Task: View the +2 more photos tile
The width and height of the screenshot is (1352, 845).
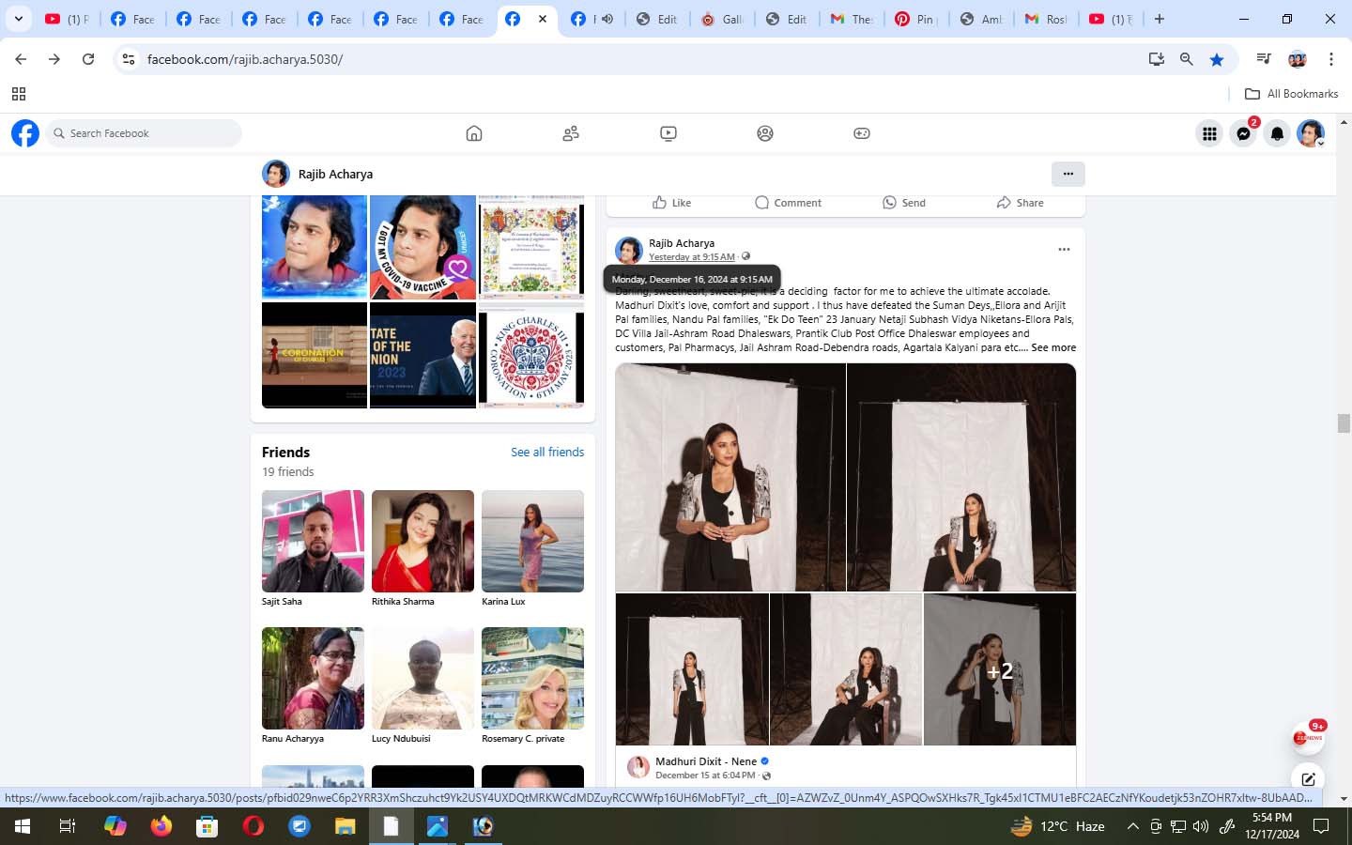Action: [x=1000, y=669]
